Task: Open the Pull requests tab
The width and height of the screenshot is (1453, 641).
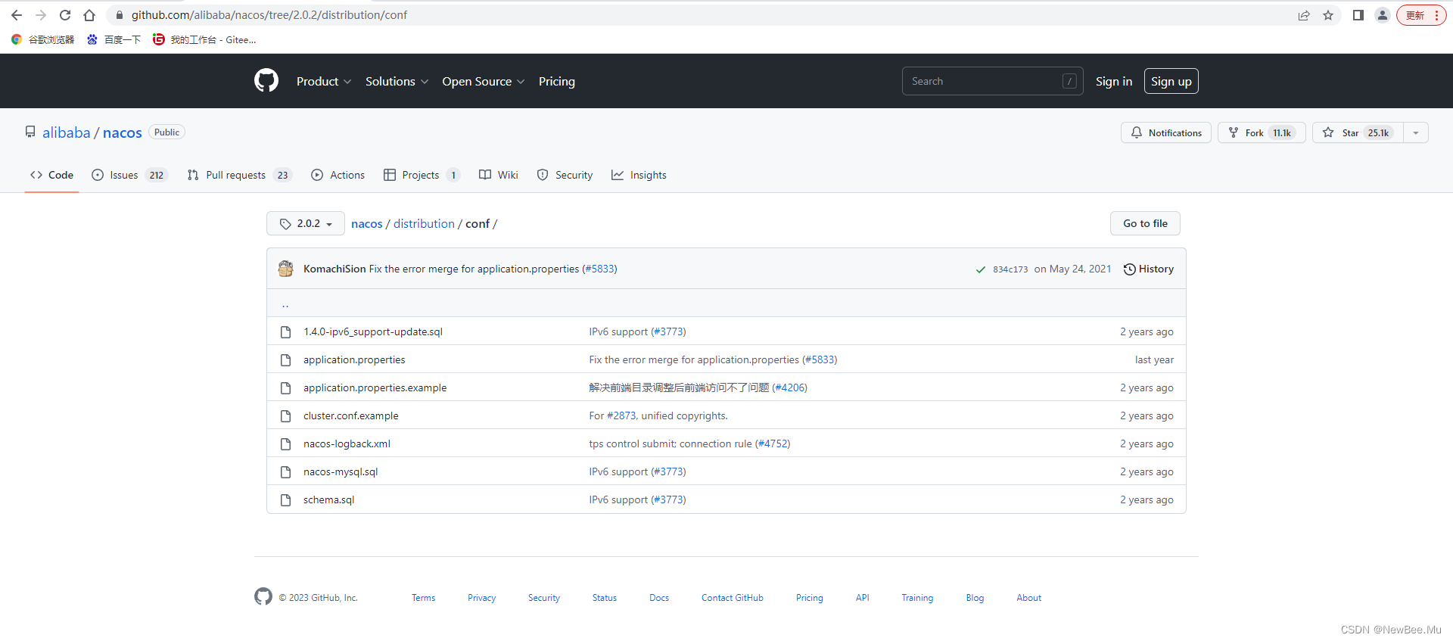Action: point(239,175)
